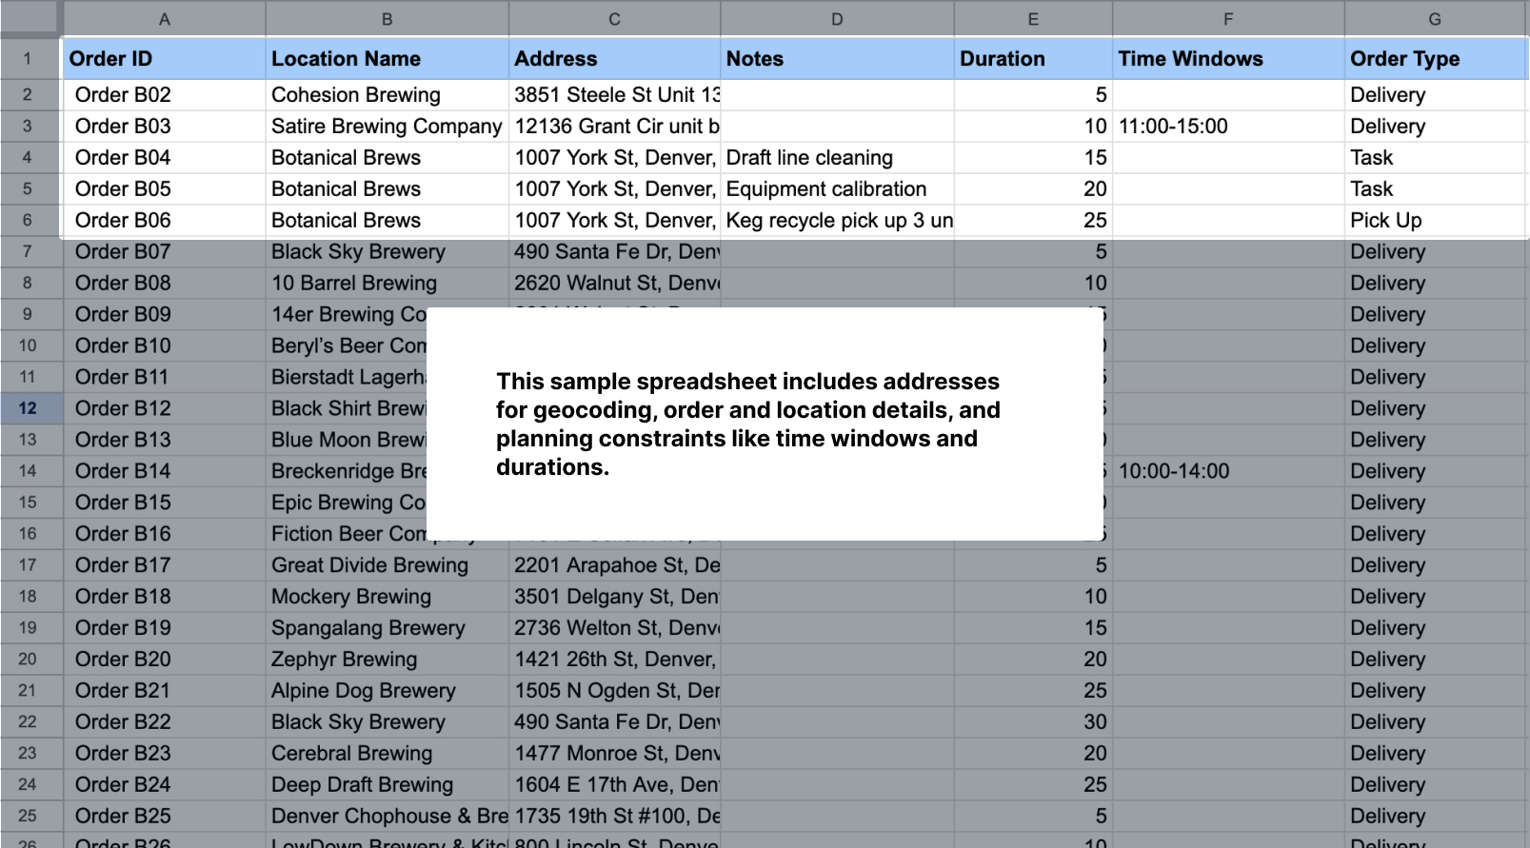Click the 2201 Arapahoe St address cell
The image size is (1530, 848).
(x=614, y=565)
